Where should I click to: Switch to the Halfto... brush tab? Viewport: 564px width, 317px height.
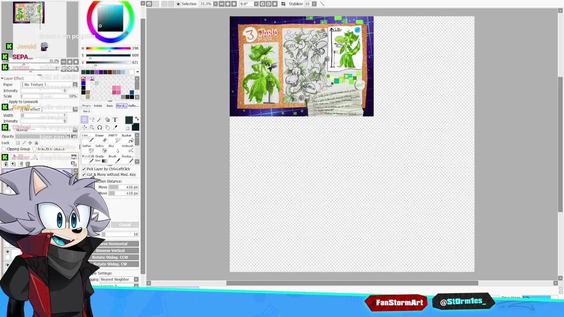tap(134, 106)
